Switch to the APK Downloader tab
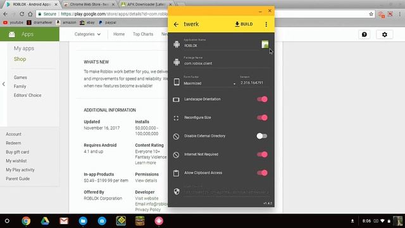 click(146, 4)
